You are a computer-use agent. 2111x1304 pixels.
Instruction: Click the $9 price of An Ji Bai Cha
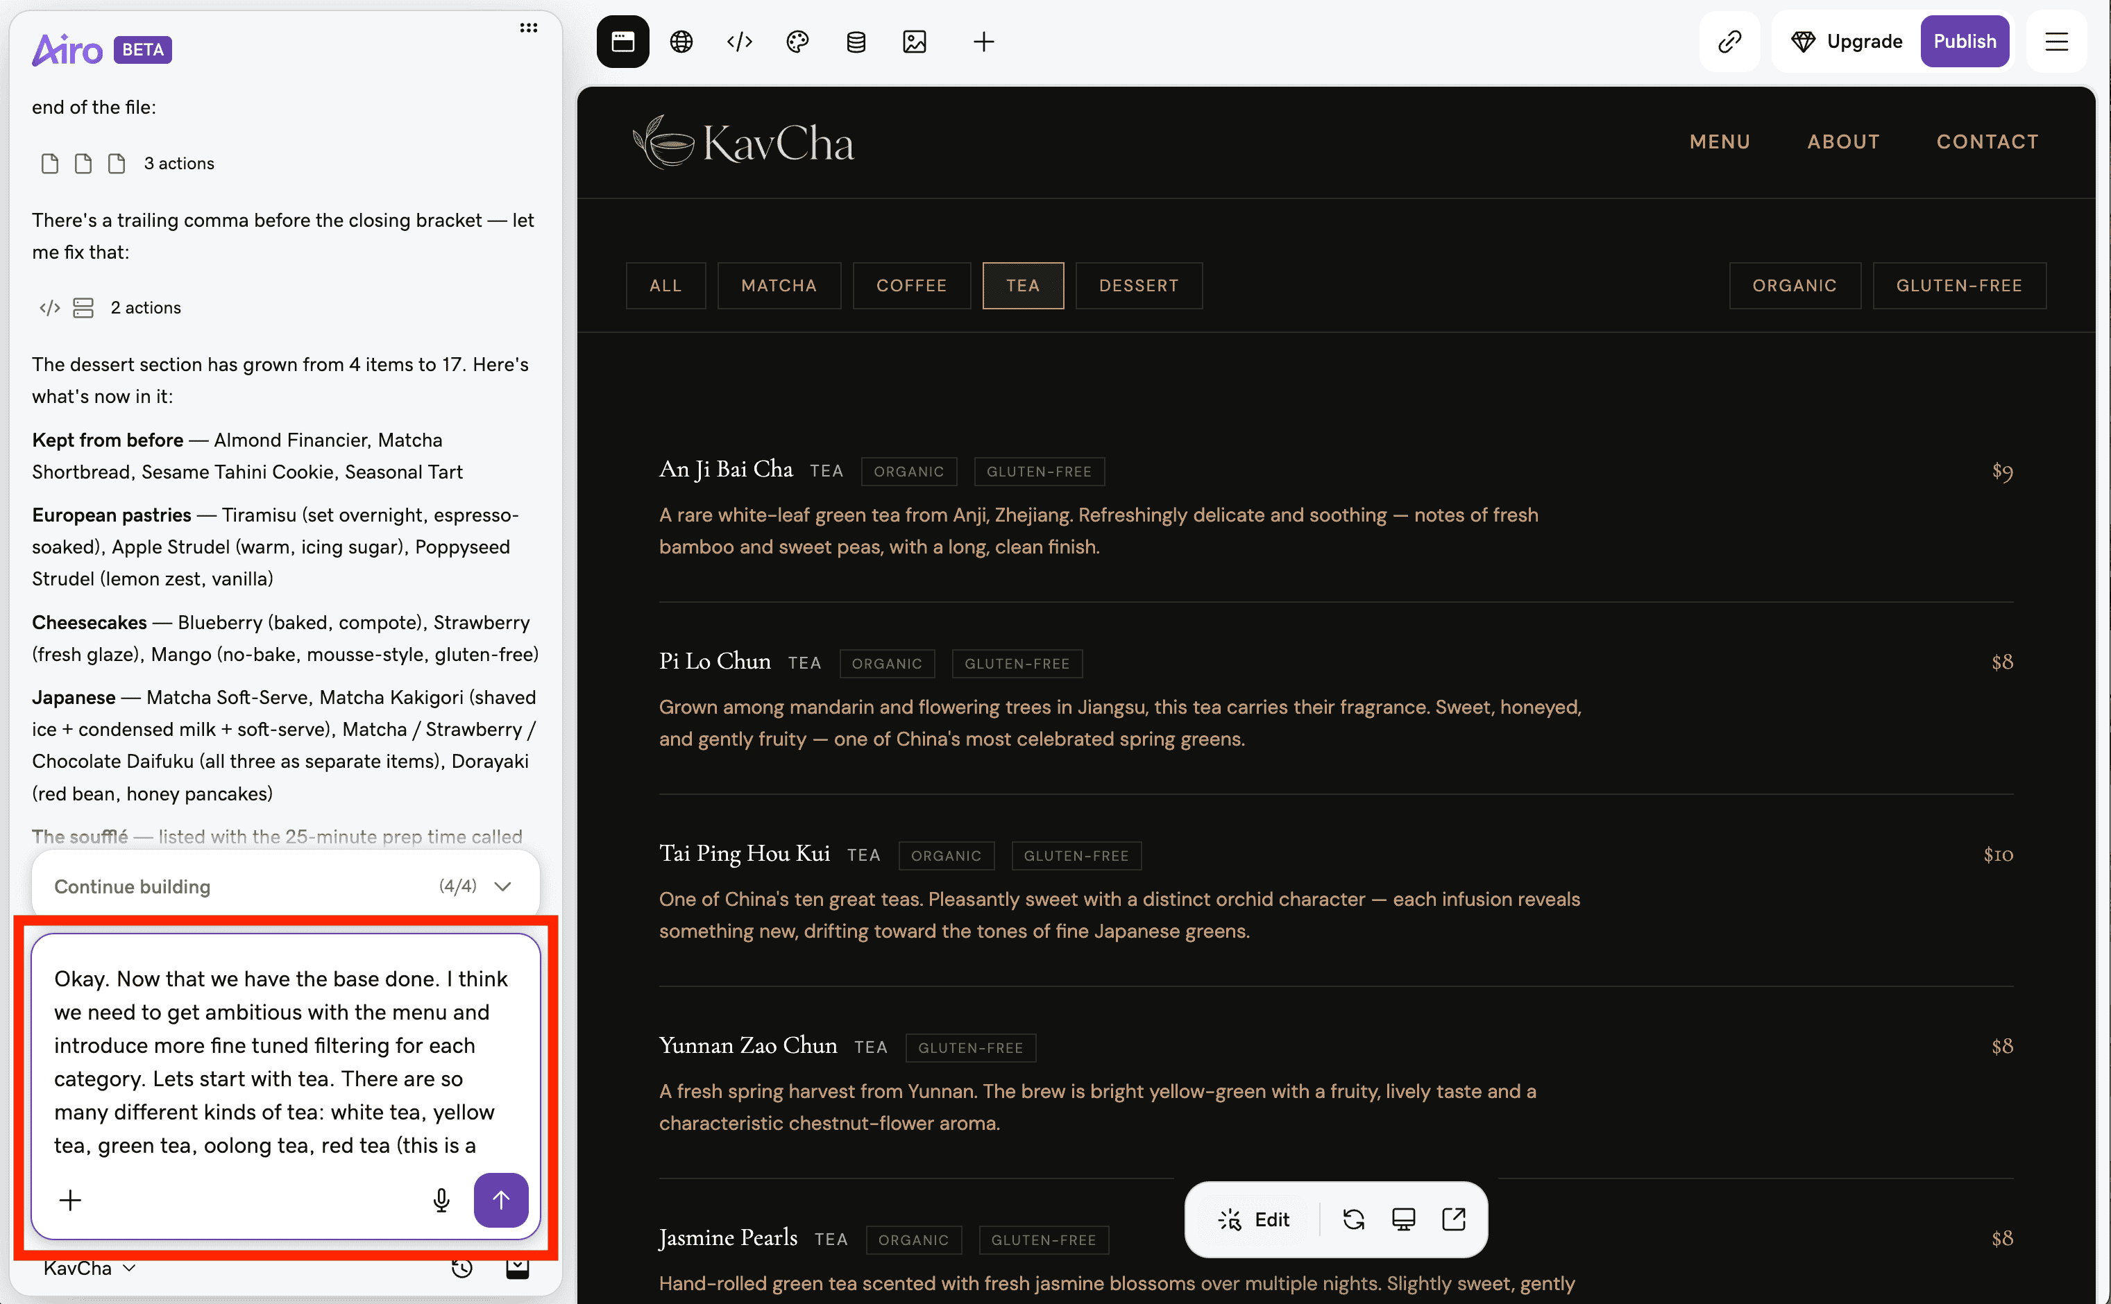click(x=2002, y=471)
